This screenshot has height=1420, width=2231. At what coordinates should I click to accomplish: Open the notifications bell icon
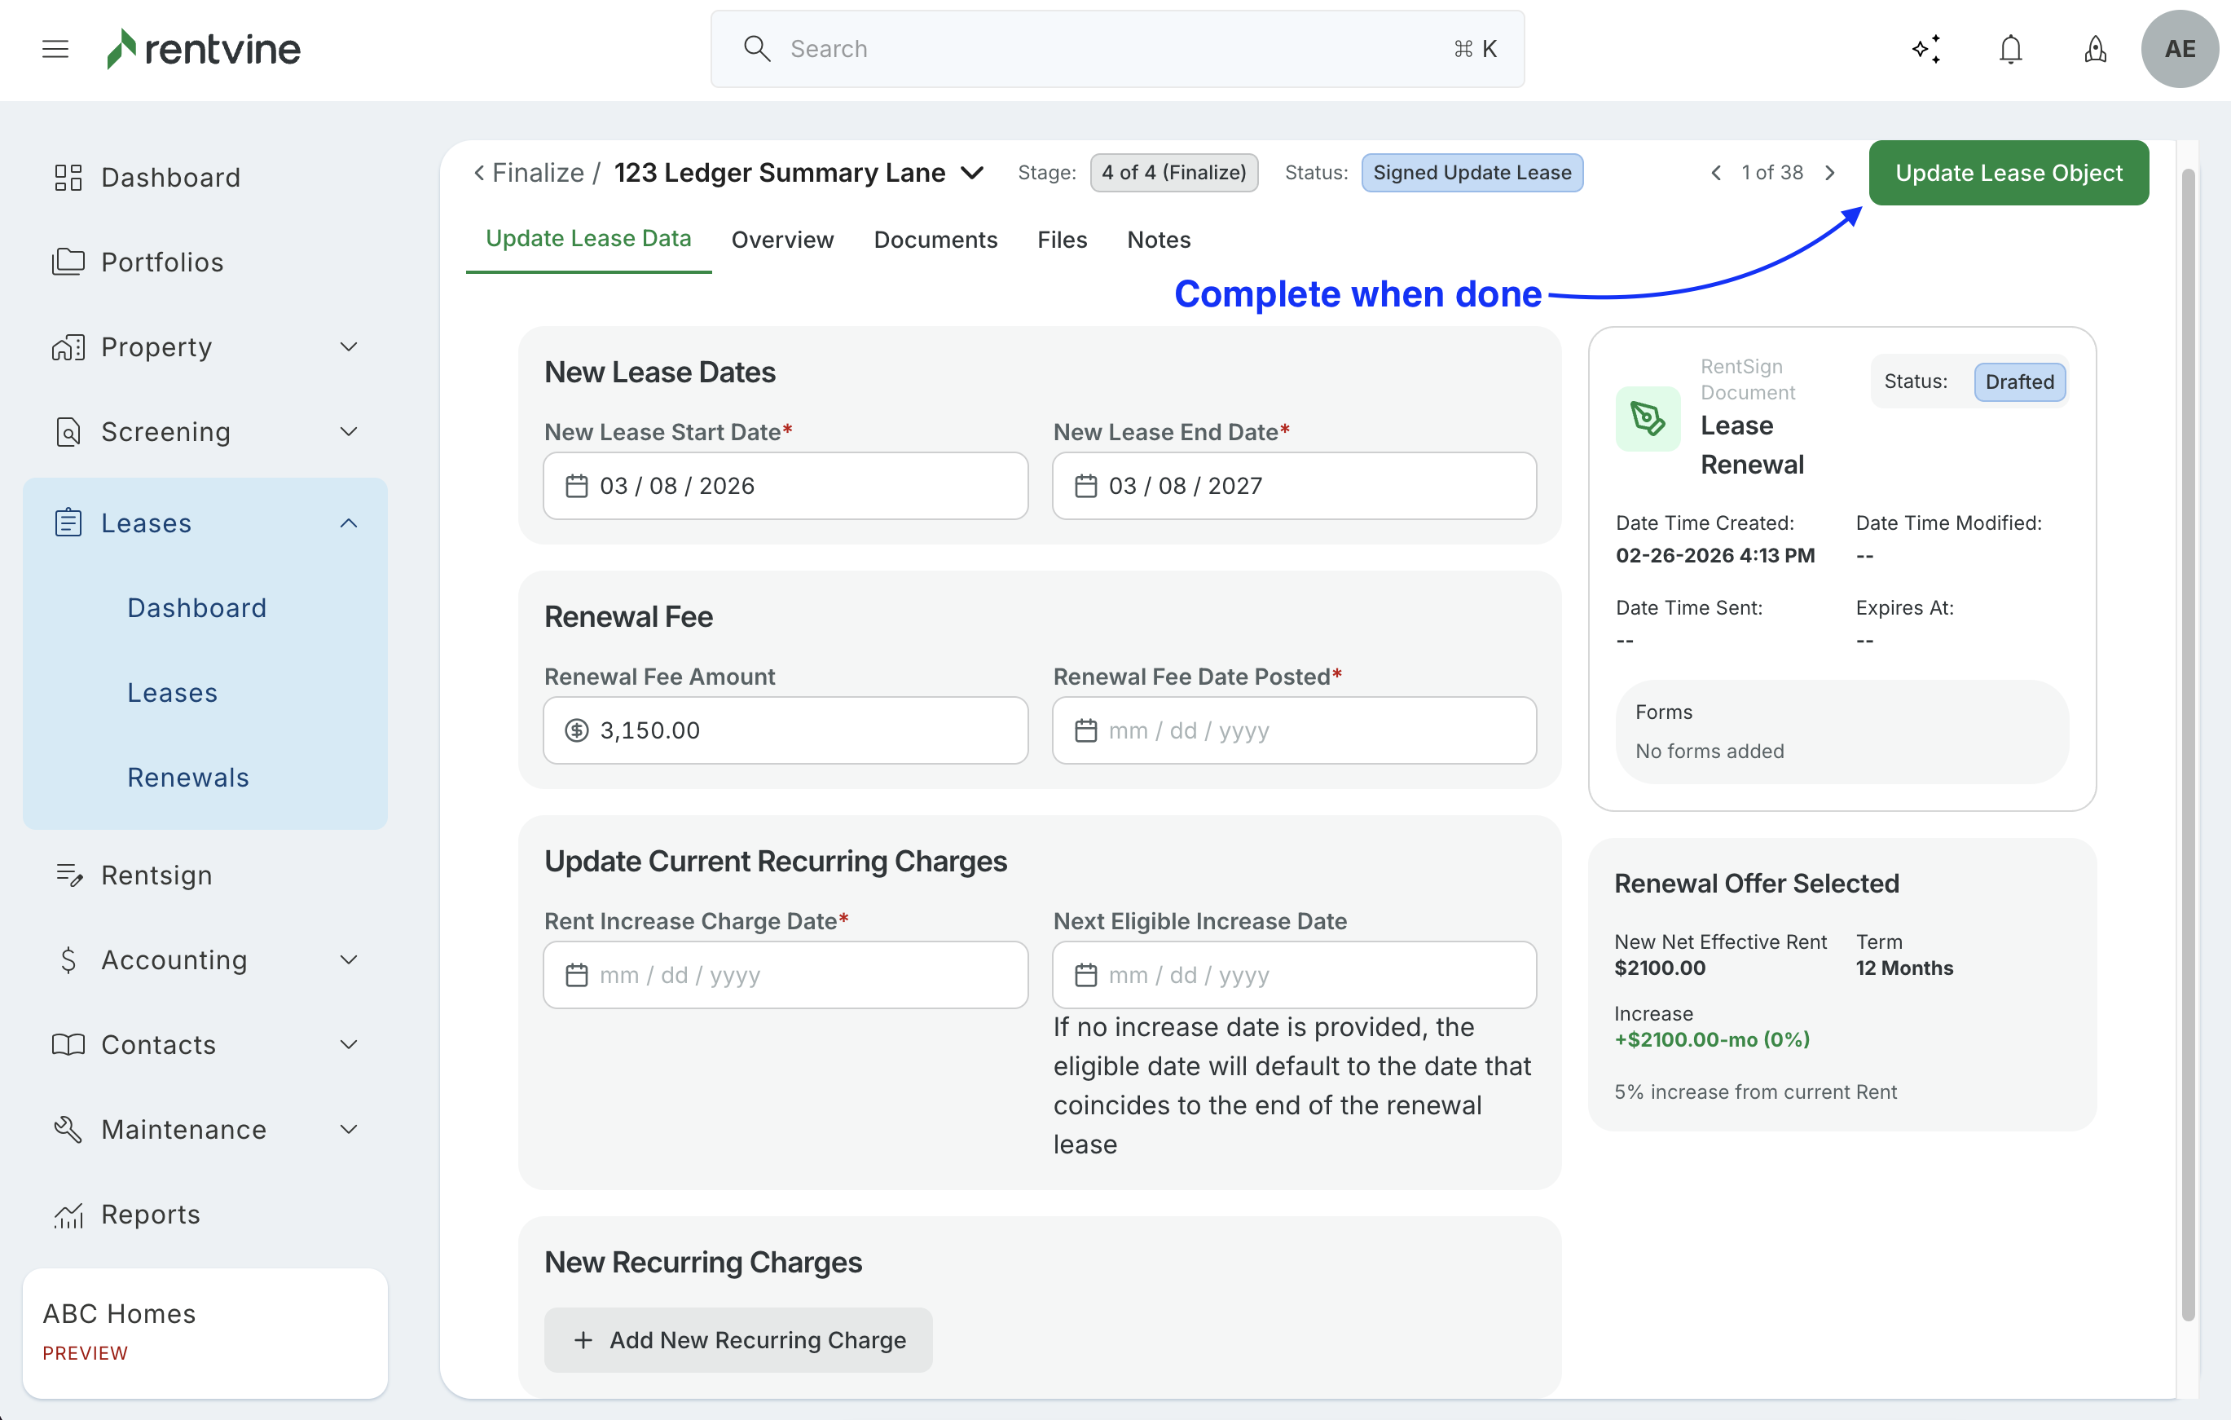[x=2009, y=49]
